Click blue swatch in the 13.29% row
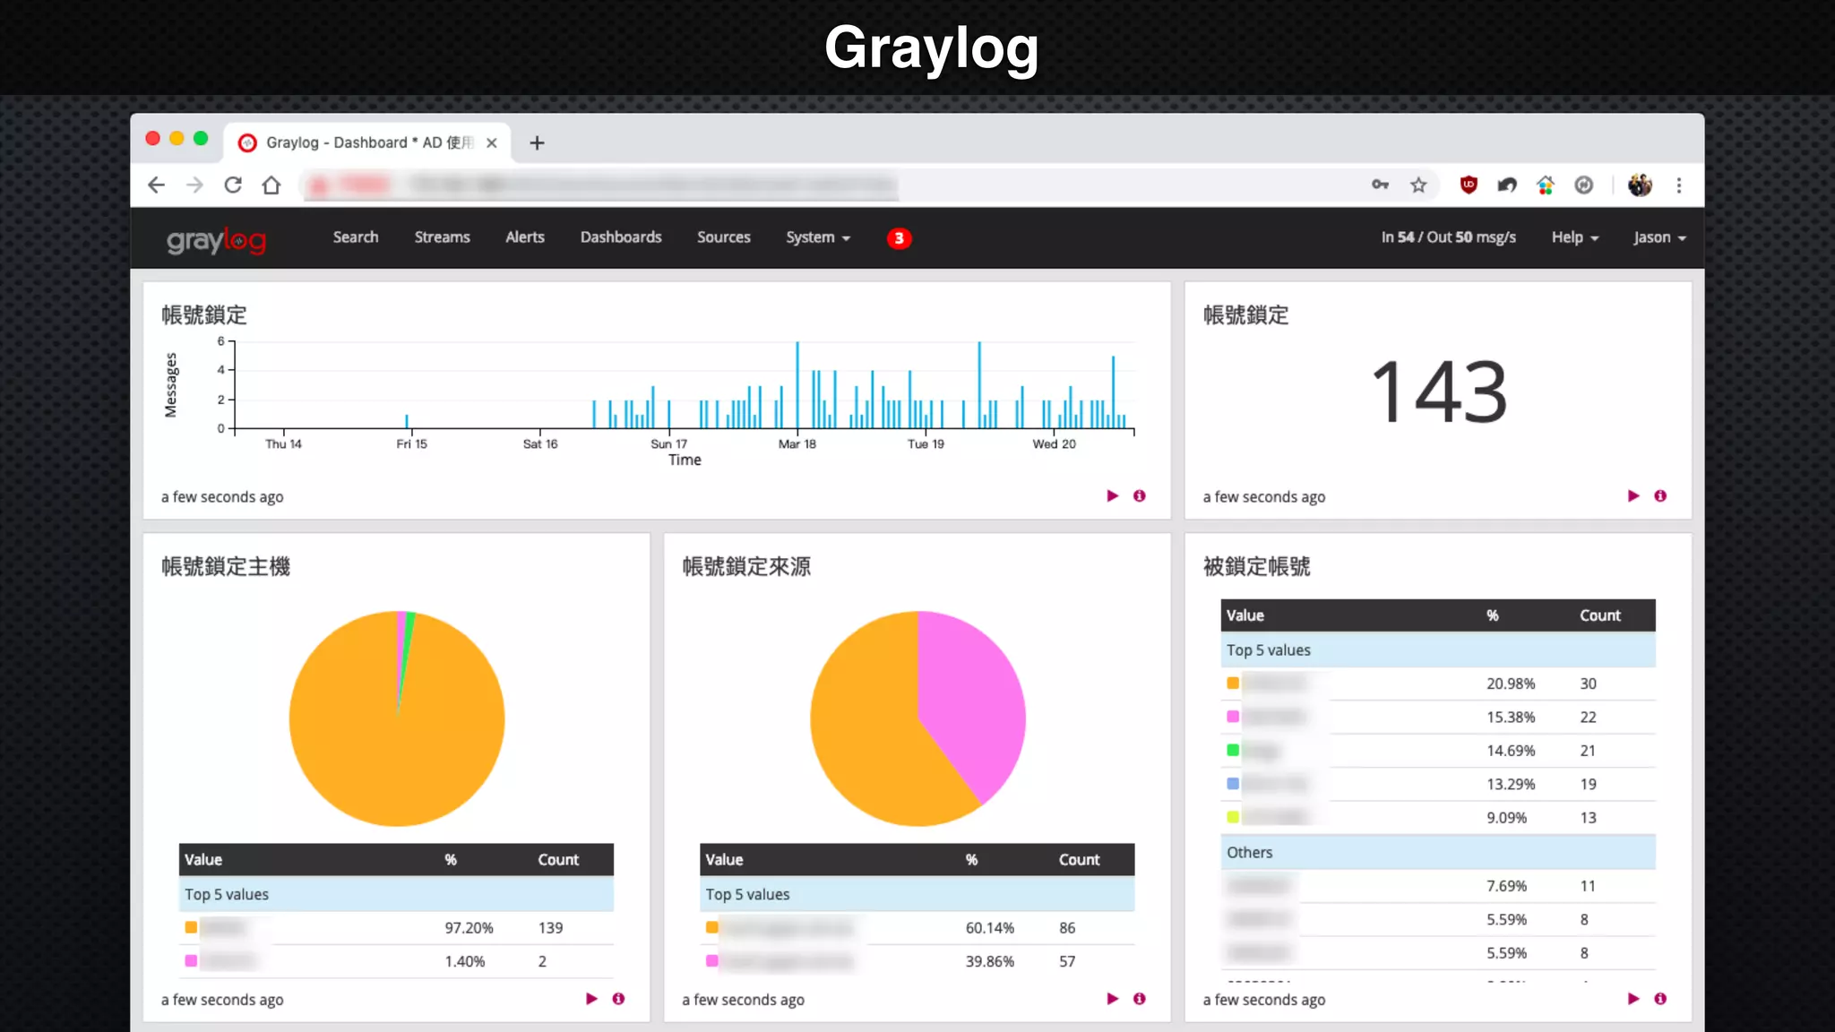Screen dimensions: 1835x1032 click(x=1233, y=783)
